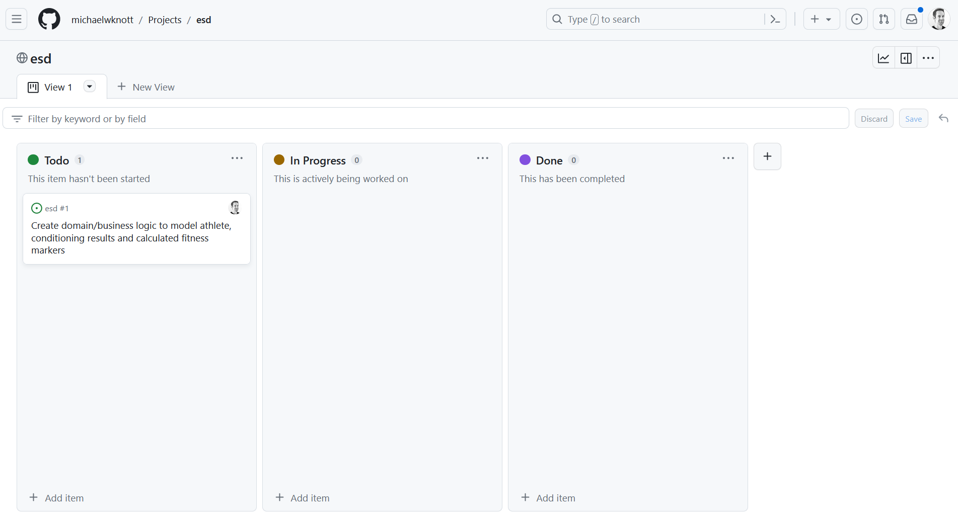
Task: Click the brown In Progress status dot
Action: [x=279, y=160]
